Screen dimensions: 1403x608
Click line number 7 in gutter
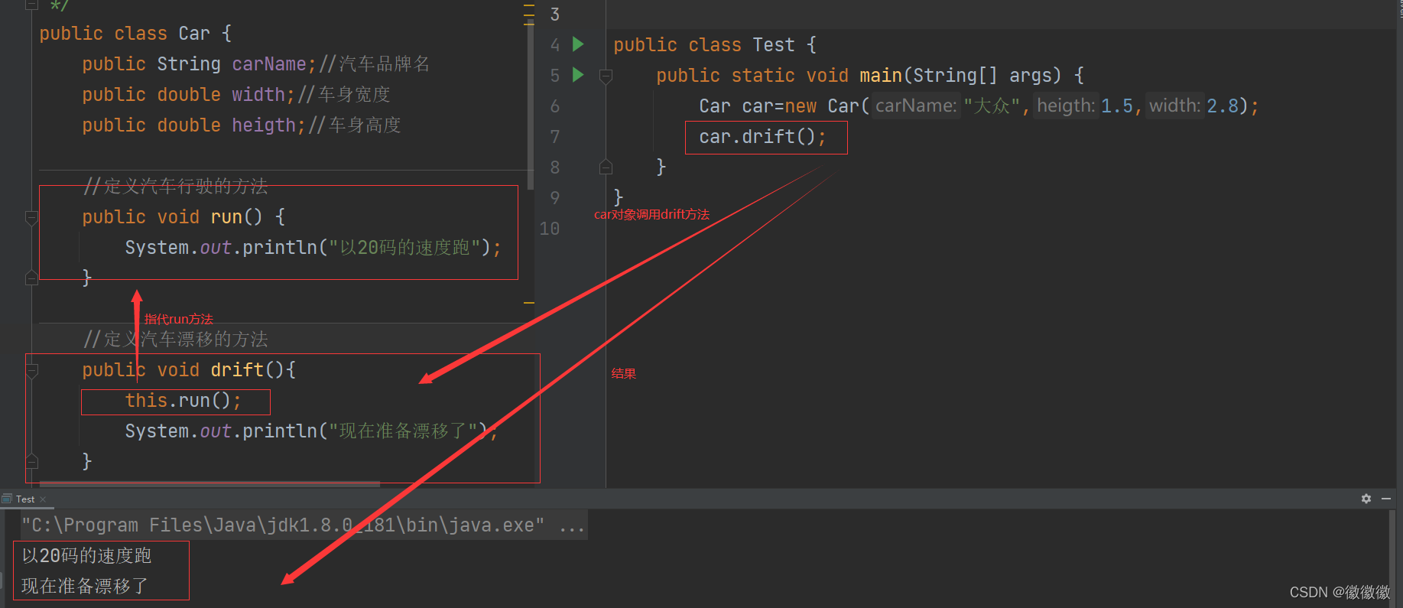click(555, 137)
